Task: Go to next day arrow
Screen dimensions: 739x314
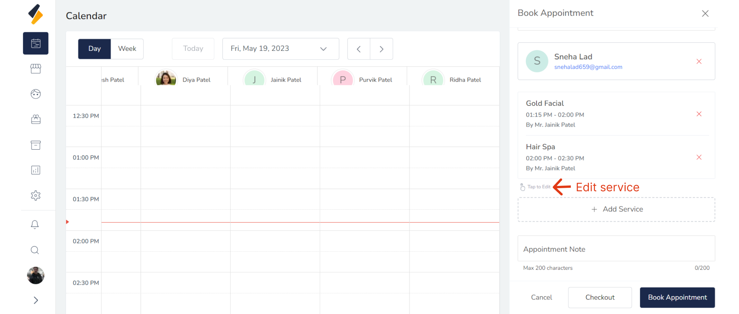Action: (x=381, y=49)
